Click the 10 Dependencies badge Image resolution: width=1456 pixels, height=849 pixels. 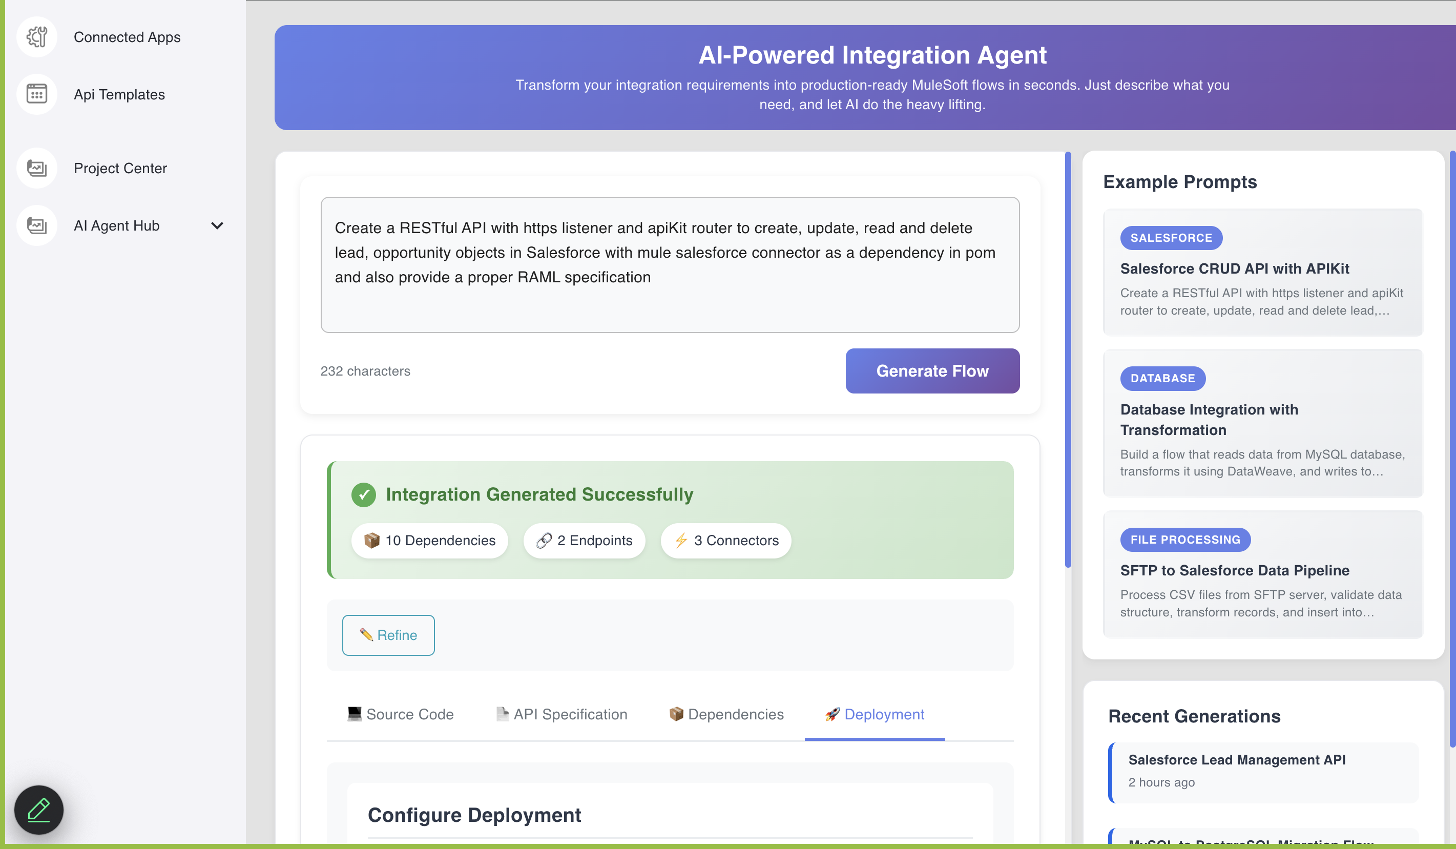429,541
